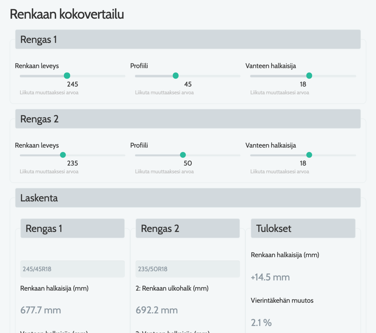This screenshot has width=376, height=333.
Task: Click the Rengas 2 header inside Laskenta
Action: (x=188, y=228)
